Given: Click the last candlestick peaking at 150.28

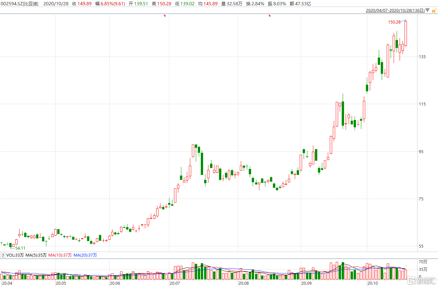Looking at the screenshot, I should click(406, 33).
